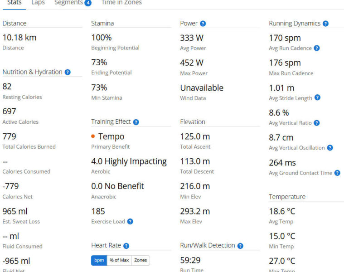This screenshot has height=272, width=344.
Task: Click the Power help icon
Action: [x=203, y=24]
